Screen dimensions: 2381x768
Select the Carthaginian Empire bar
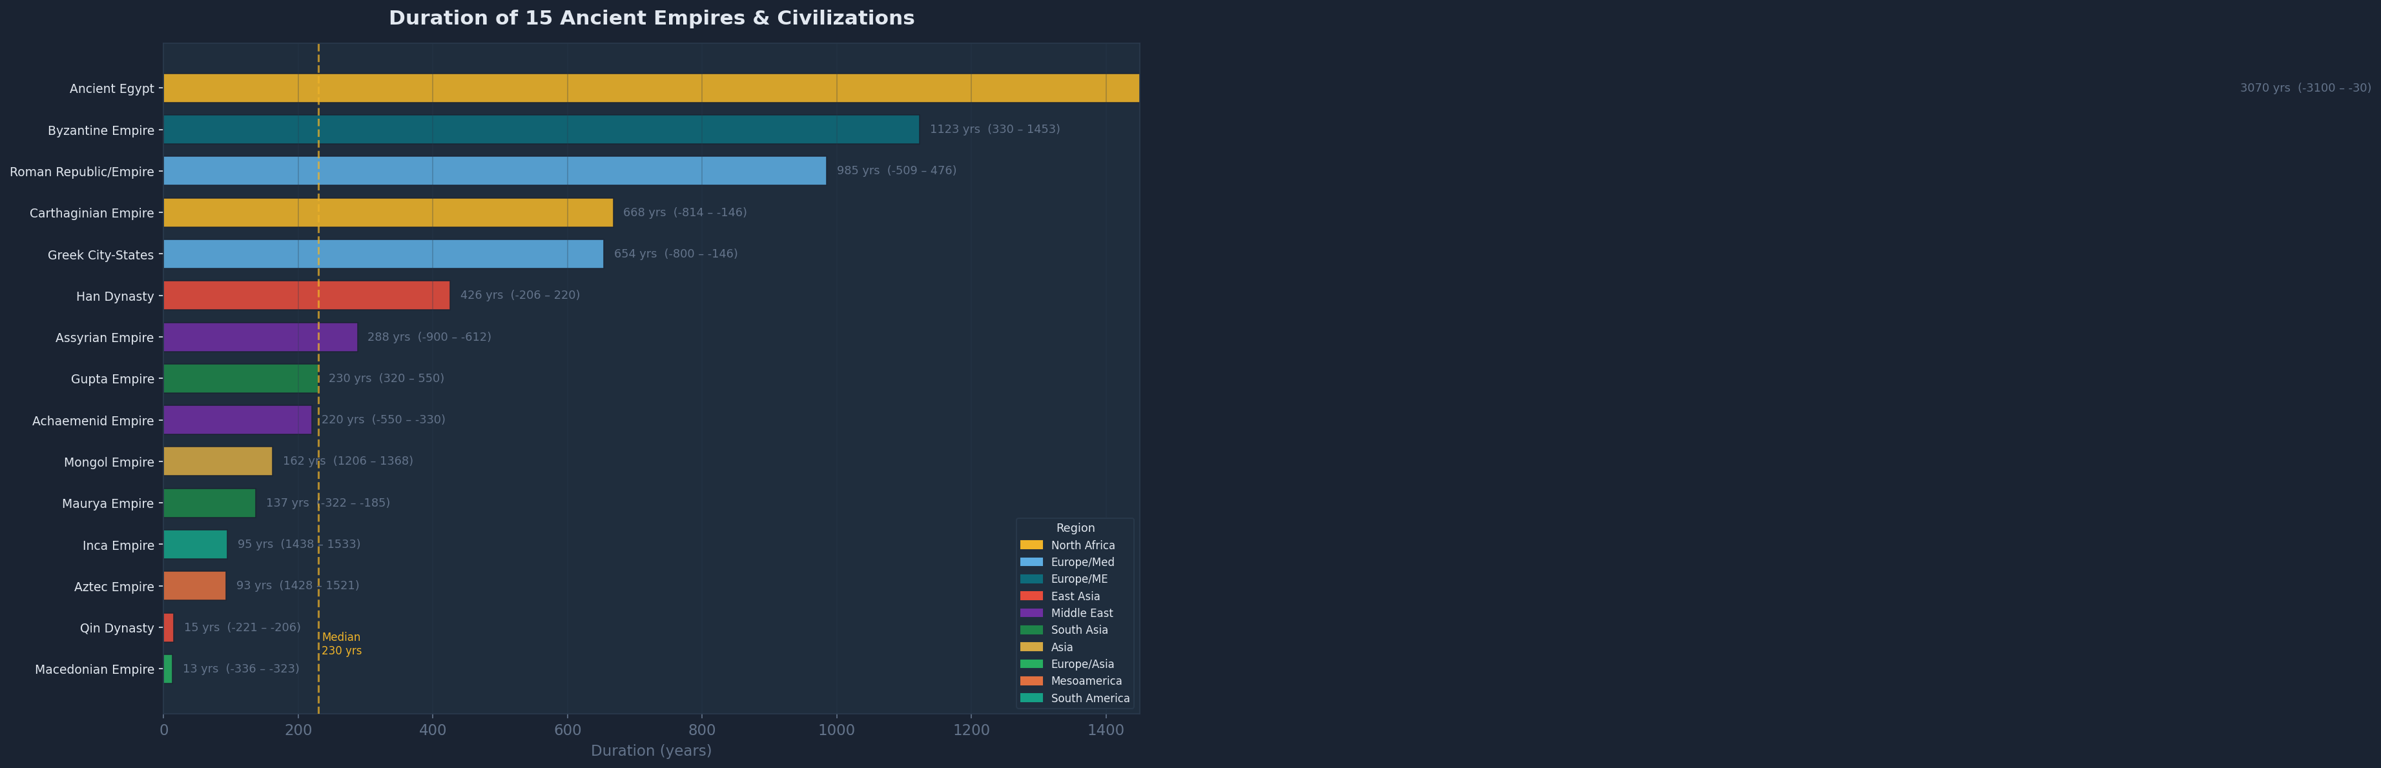point(388,212)
